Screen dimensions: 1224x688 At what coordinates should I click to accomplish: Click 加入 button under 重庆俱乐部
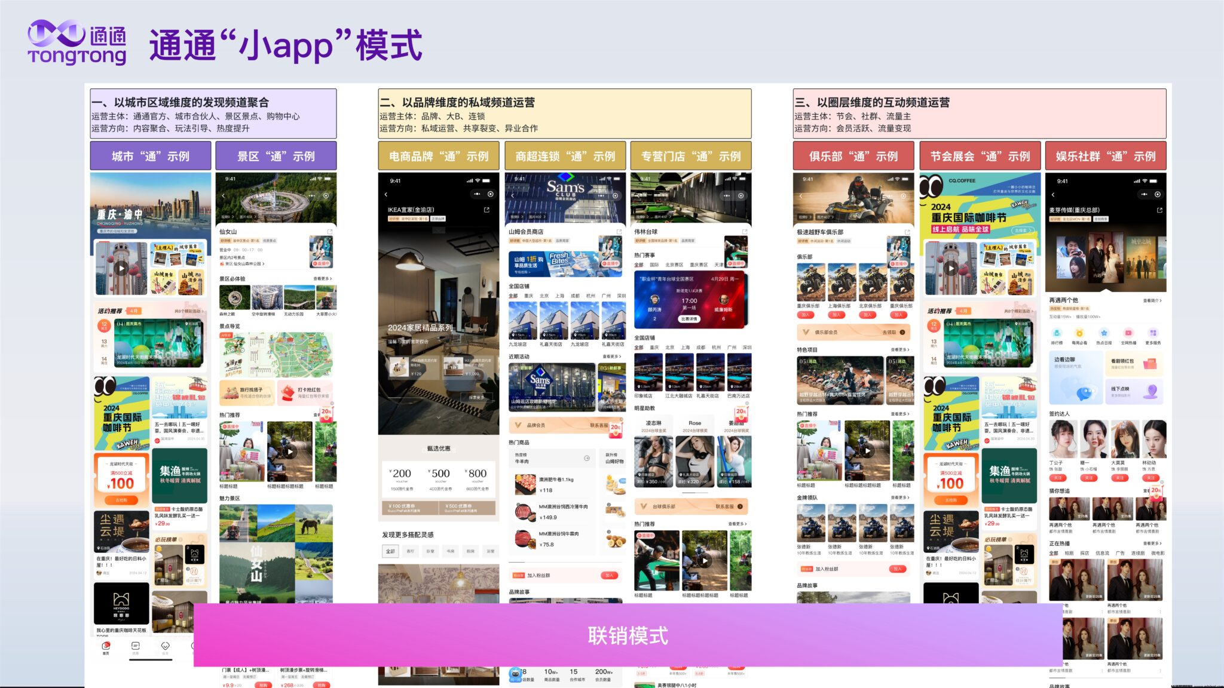(x=805, y=315)
